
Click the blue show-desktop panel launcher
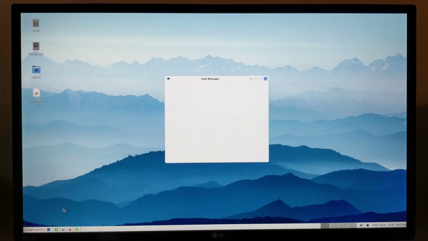48,230
